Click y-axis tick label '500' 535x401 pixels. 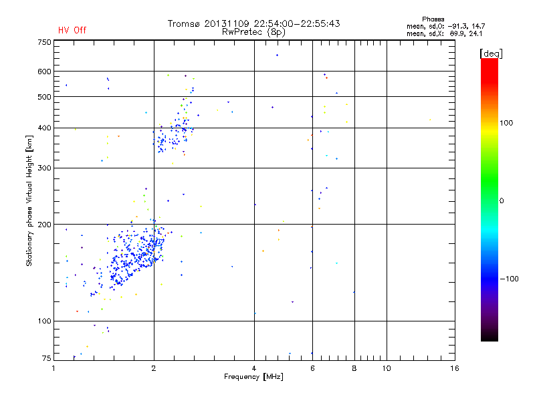[44, 97]
